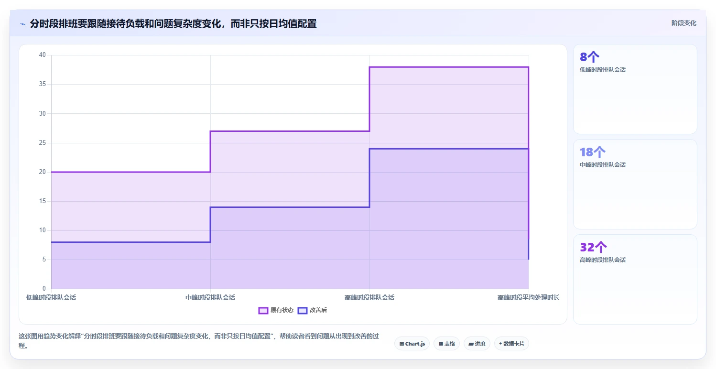Click the 高峰时段排队会话 x-axis label
This screenshot has width=716, height=369.
tap(369, 297)
